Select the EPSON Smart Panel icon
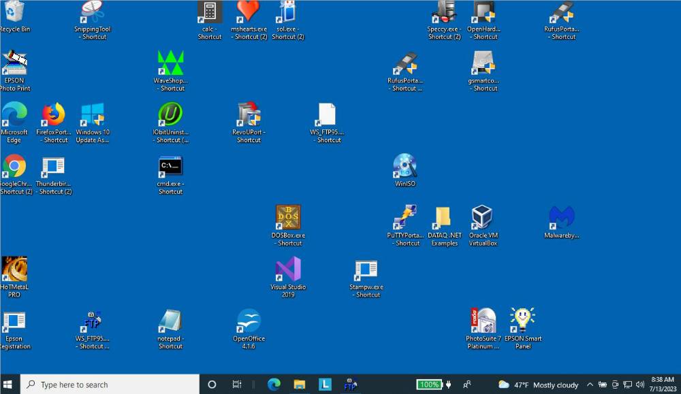 pos(523,329)
